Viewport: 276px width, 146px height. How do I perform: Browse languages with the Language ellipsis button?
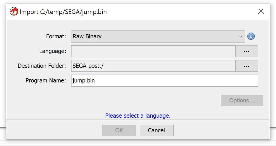[247, 51]
